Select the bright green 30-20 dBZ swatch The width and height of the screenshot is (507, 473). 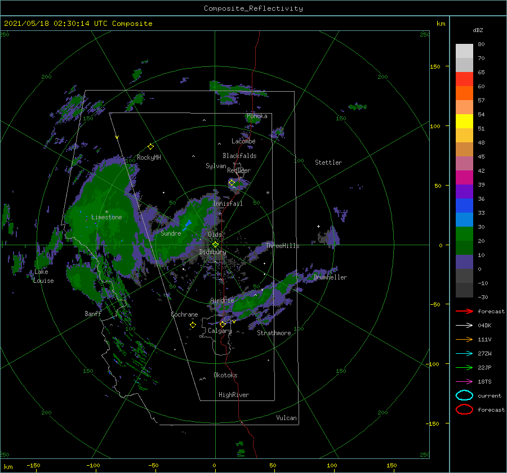point(464,233)
